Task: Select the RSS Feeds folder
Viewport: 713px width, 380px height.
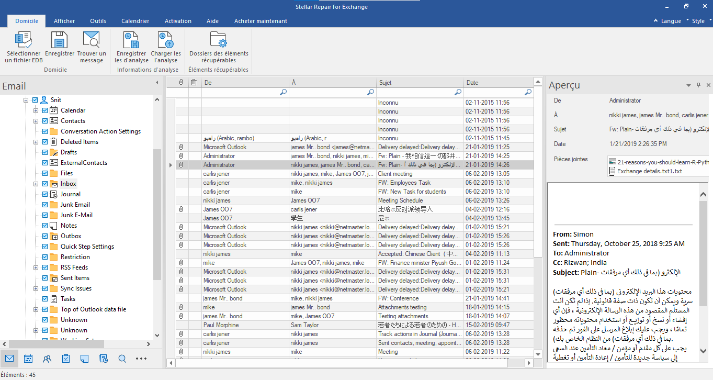Action: pyautogui.click(x=74, y=267)
